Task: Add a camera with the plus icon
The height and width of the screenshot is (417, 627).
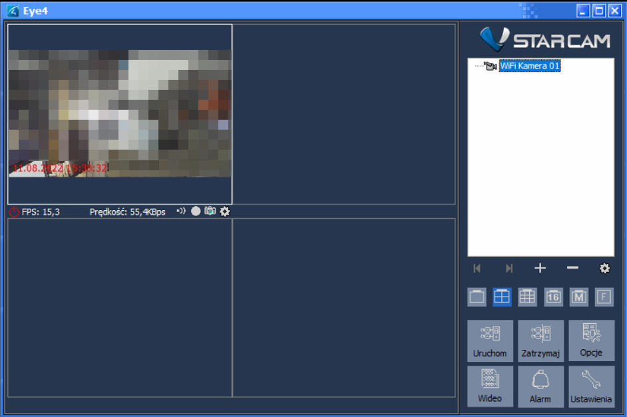Action: coord(540,268)
